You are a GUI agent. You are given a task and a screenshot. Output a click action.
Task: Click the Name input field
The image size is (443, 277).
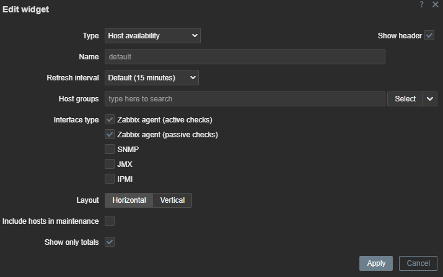tap(245, 57)
